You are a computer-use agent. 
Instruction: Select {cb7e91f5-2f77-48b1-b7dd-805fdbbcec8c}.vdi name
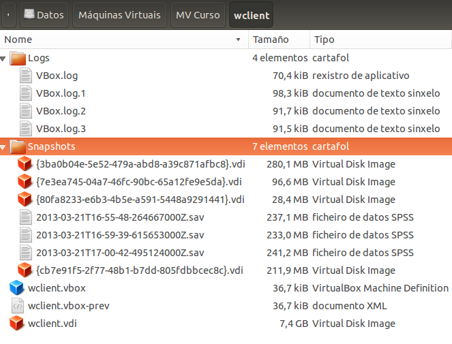[x=140, y=270]
